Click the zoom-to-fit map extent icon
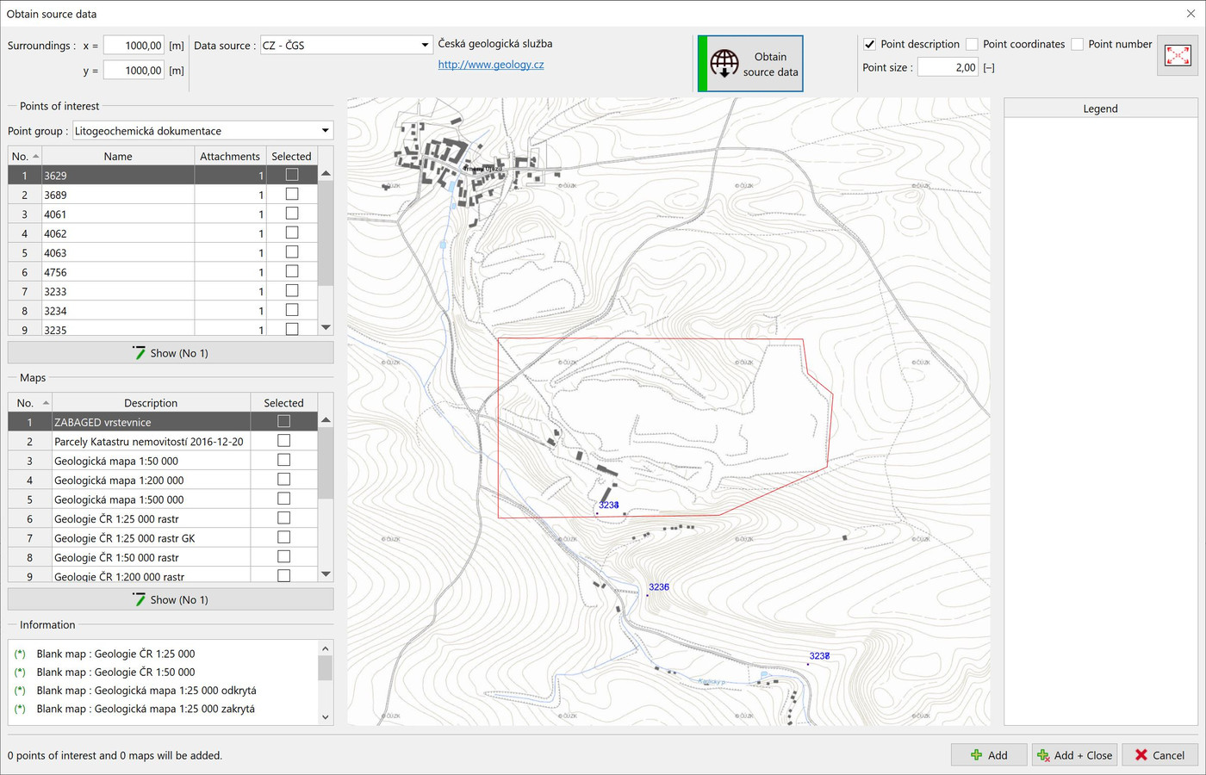This screenshot has width=1206, height=775. click(1177, 56)
